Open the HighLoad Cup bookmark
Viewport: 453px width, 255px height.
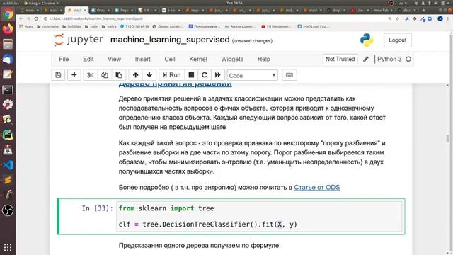pyautogui.click(x=314, y=26)
